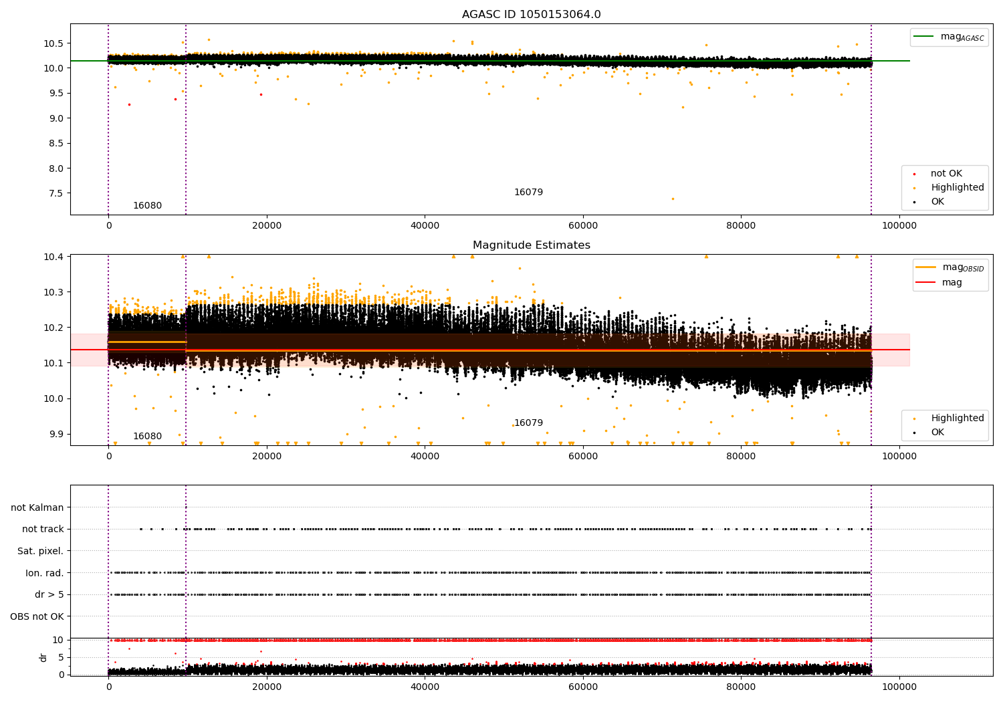Click '16080' annotation in Magnitude Estimates plot

147,437
